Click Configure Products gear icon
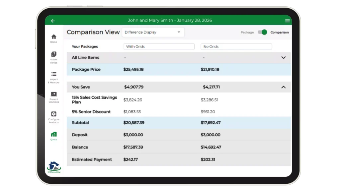340x191 pixels. 53,114
